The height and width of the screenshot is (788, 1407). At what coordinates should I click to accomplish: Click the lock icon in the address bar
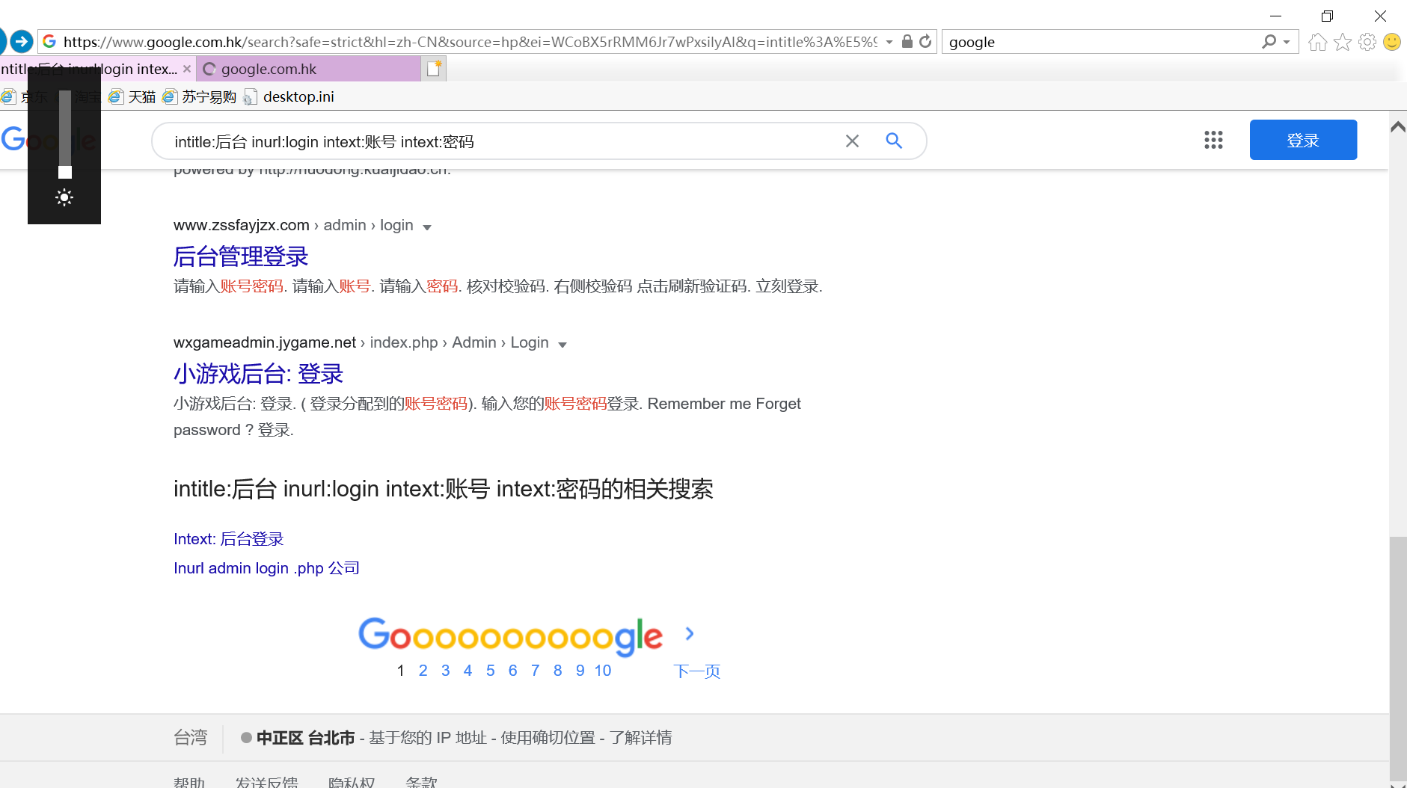[907, 42]
